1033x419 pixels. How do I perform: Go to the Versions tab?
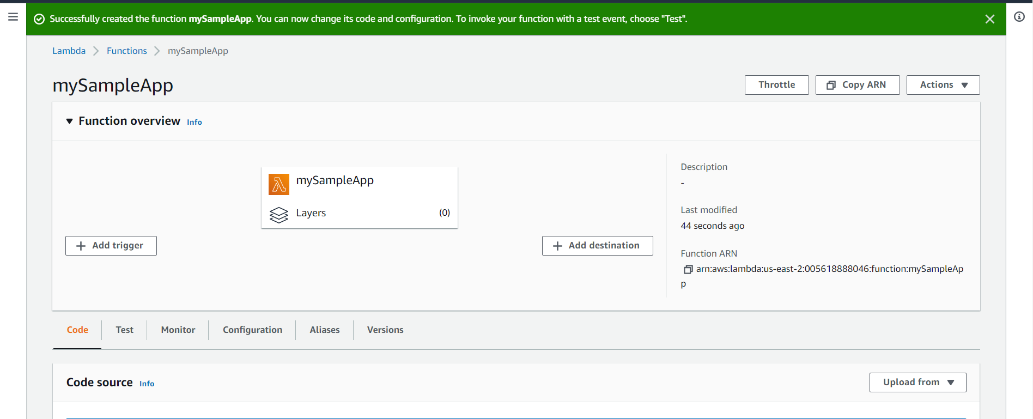385,330
